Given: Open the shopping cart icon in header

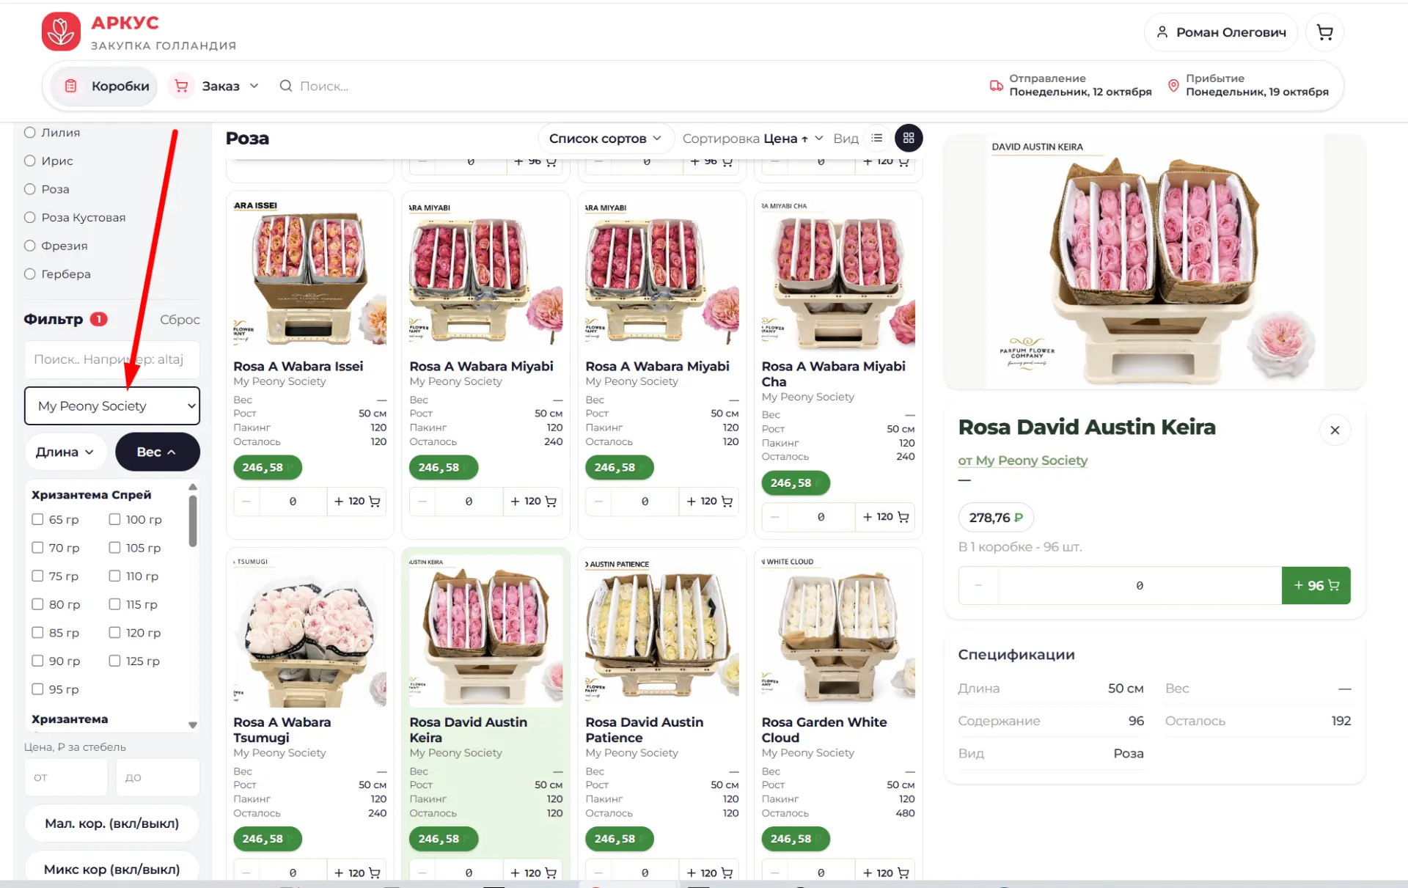Looking at the screenshot, I should coord(1324,32).
